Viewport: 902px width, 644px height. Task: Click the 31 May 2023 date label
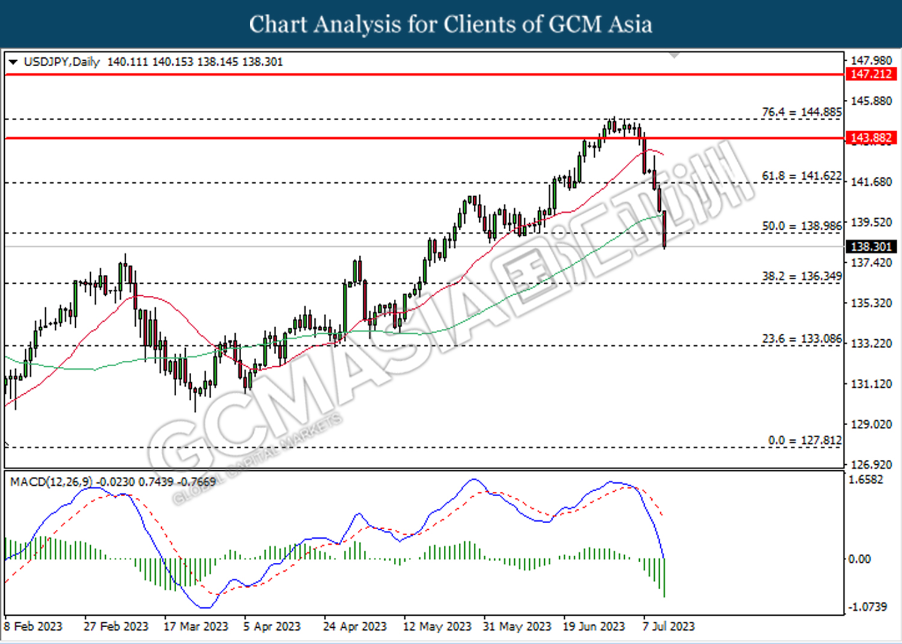pos(517,626)
